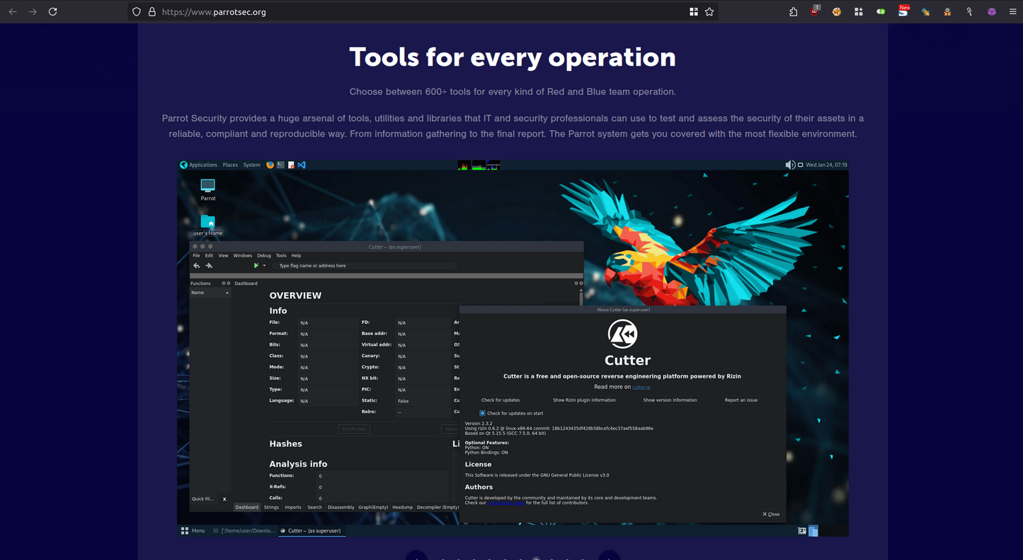Click the parrotsec.org address bar
1023x560 pixels.
[x=423, y=12]
